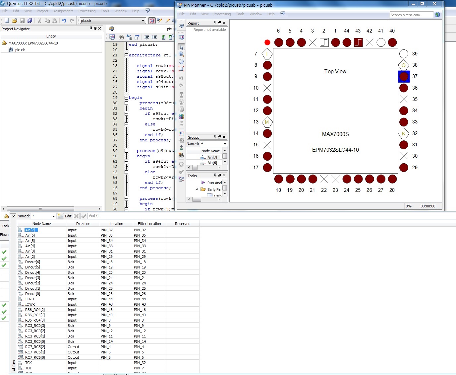This screenshot has height=375, width=456.
Task: Click the Node Name column header in All Pins
Action: (x=42, y=224)
